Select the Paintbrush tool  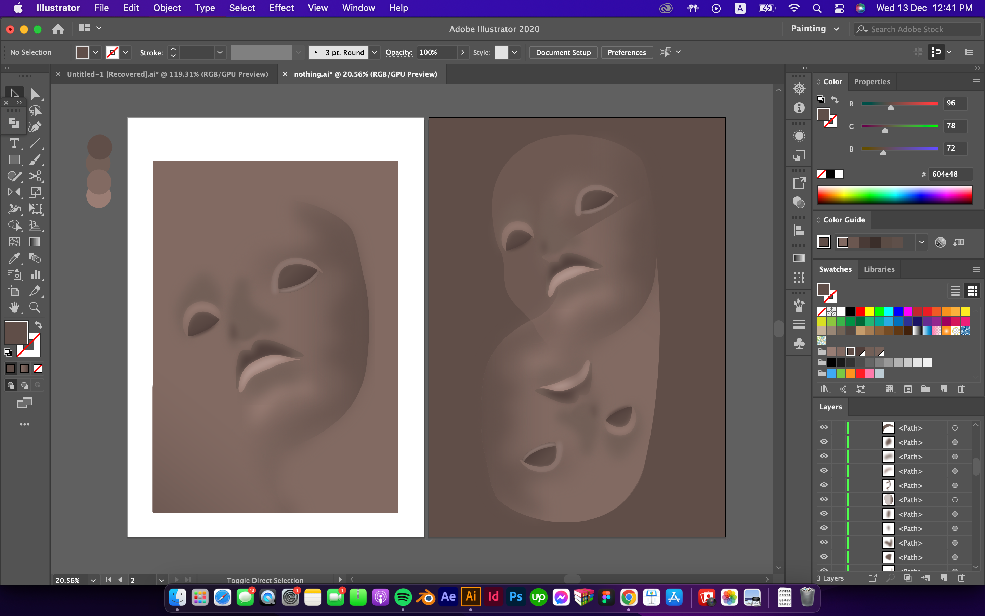[35, 160]
